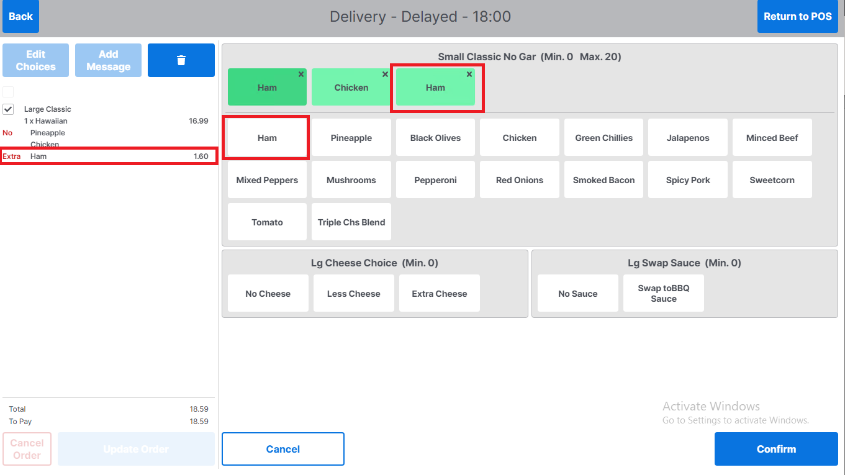Toggle the checked Large Classic checkbox
This screenshot has height=475, width=845.
[x=8, y=109]
